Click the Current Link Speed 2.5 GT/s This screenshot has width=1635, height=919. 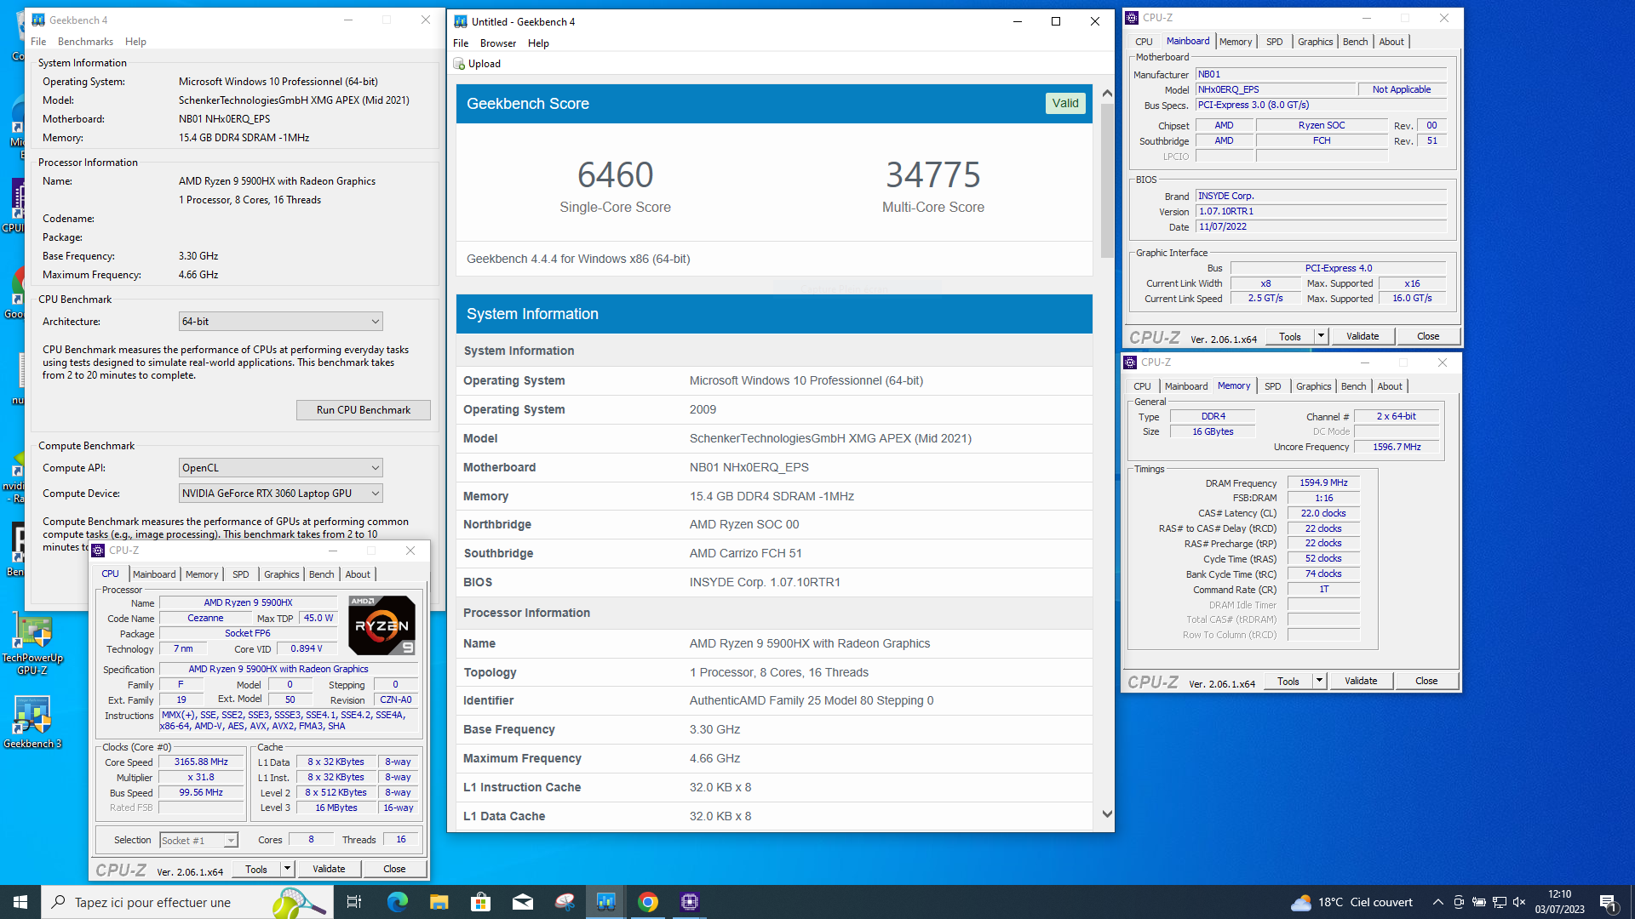(x=1265, y=299)
